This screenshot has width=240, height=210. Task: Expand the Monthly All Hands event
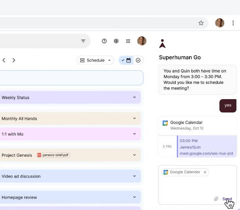pyautogui.click(x=135, y=118)
